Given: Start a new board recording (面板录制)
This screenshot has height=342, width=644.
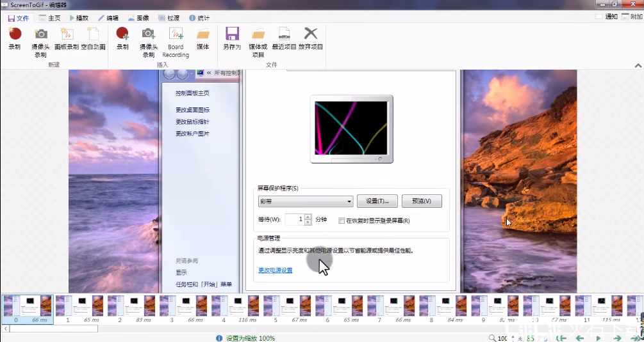Looking at the screenshot, I should point(67,40).
